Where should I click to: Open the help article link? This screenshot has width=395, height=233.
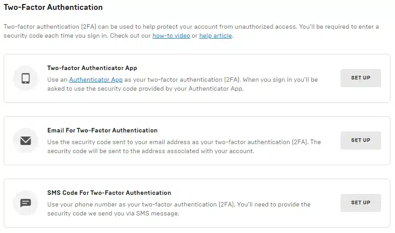click(215, 35)
